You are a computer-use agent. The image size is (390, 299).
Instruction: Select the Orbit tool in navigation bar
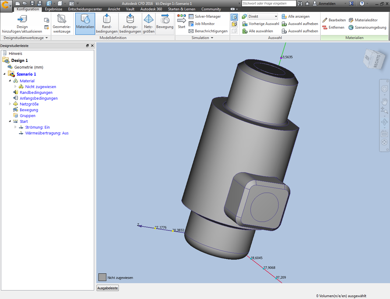[x=385, y=122]
